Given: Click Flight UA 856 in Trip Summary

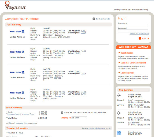Looking at the screenshot, I should [x=135, y=97].
